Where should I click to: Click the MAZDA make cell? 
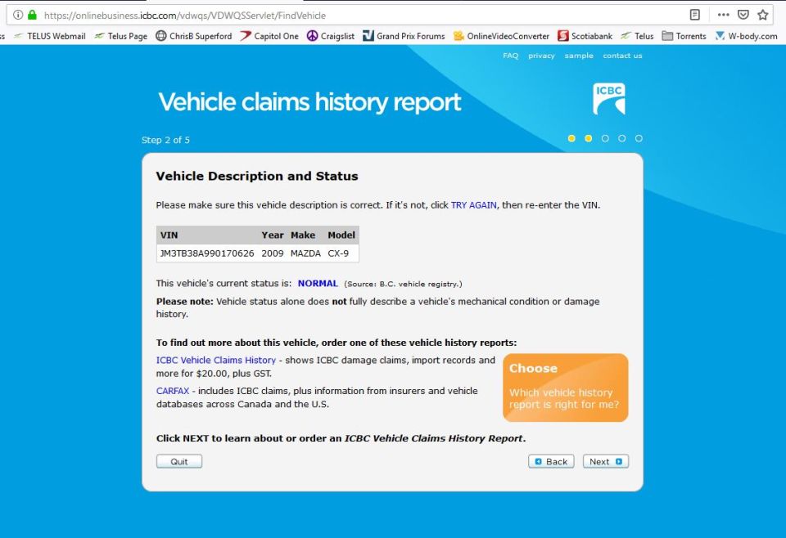[x=305, y=253]
